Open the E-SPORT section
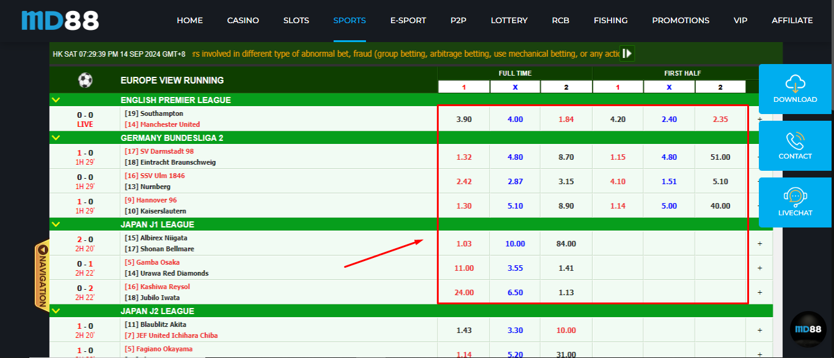 [x=408, y=20]
